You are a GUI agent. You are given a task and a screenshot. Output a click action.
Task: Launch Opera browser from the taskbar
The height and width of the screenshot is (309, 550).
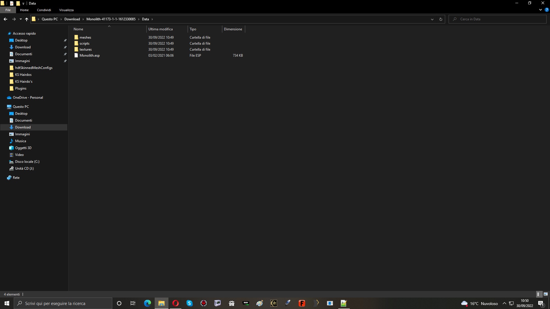176,303
